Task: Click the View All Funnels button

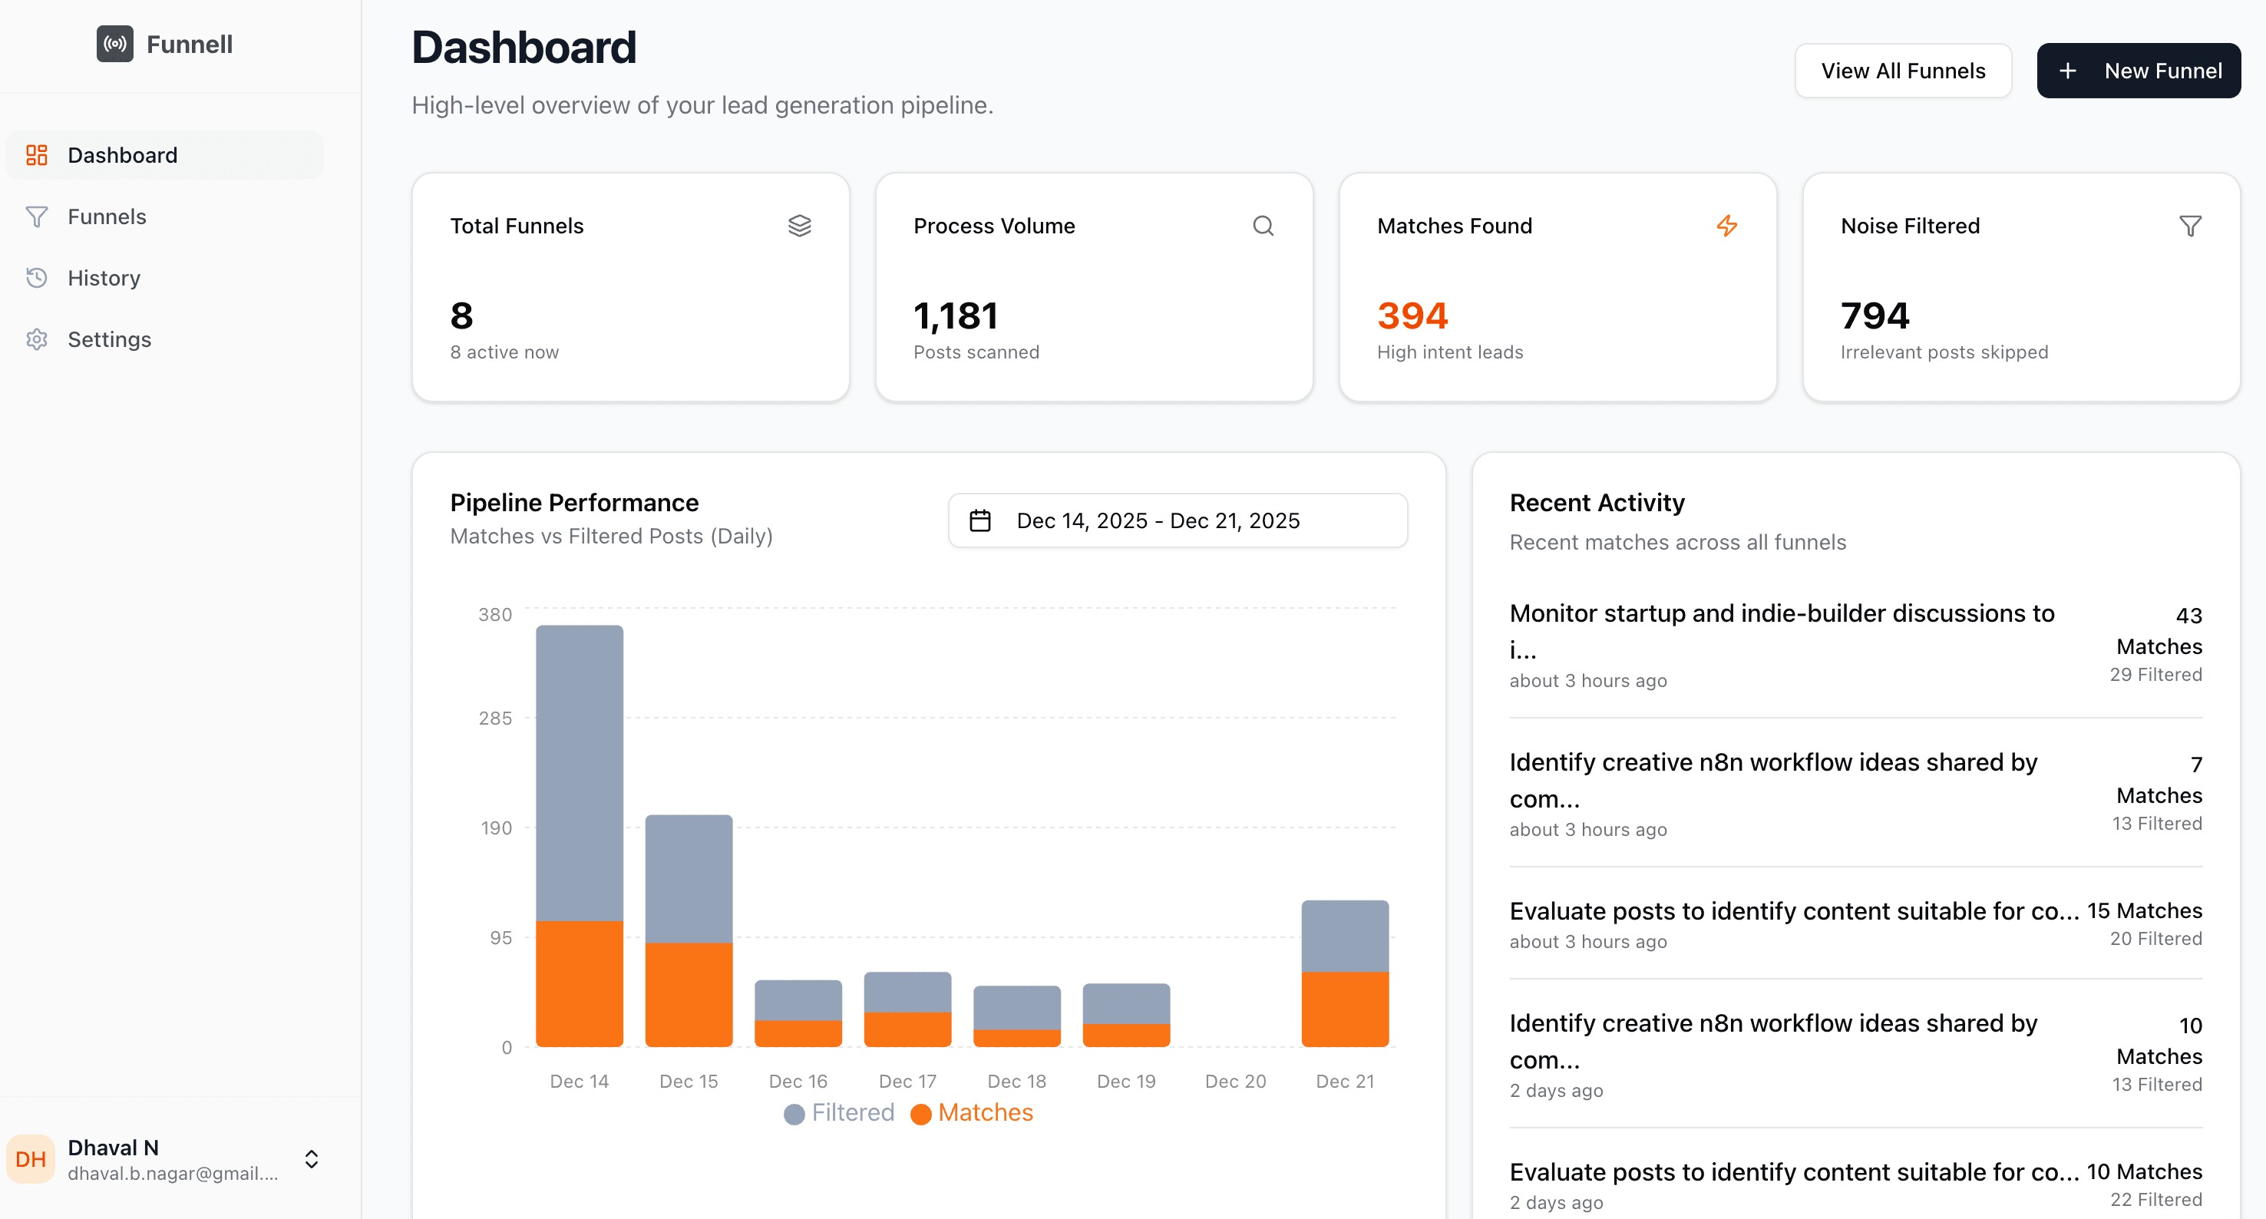Action: point(1903,71)
